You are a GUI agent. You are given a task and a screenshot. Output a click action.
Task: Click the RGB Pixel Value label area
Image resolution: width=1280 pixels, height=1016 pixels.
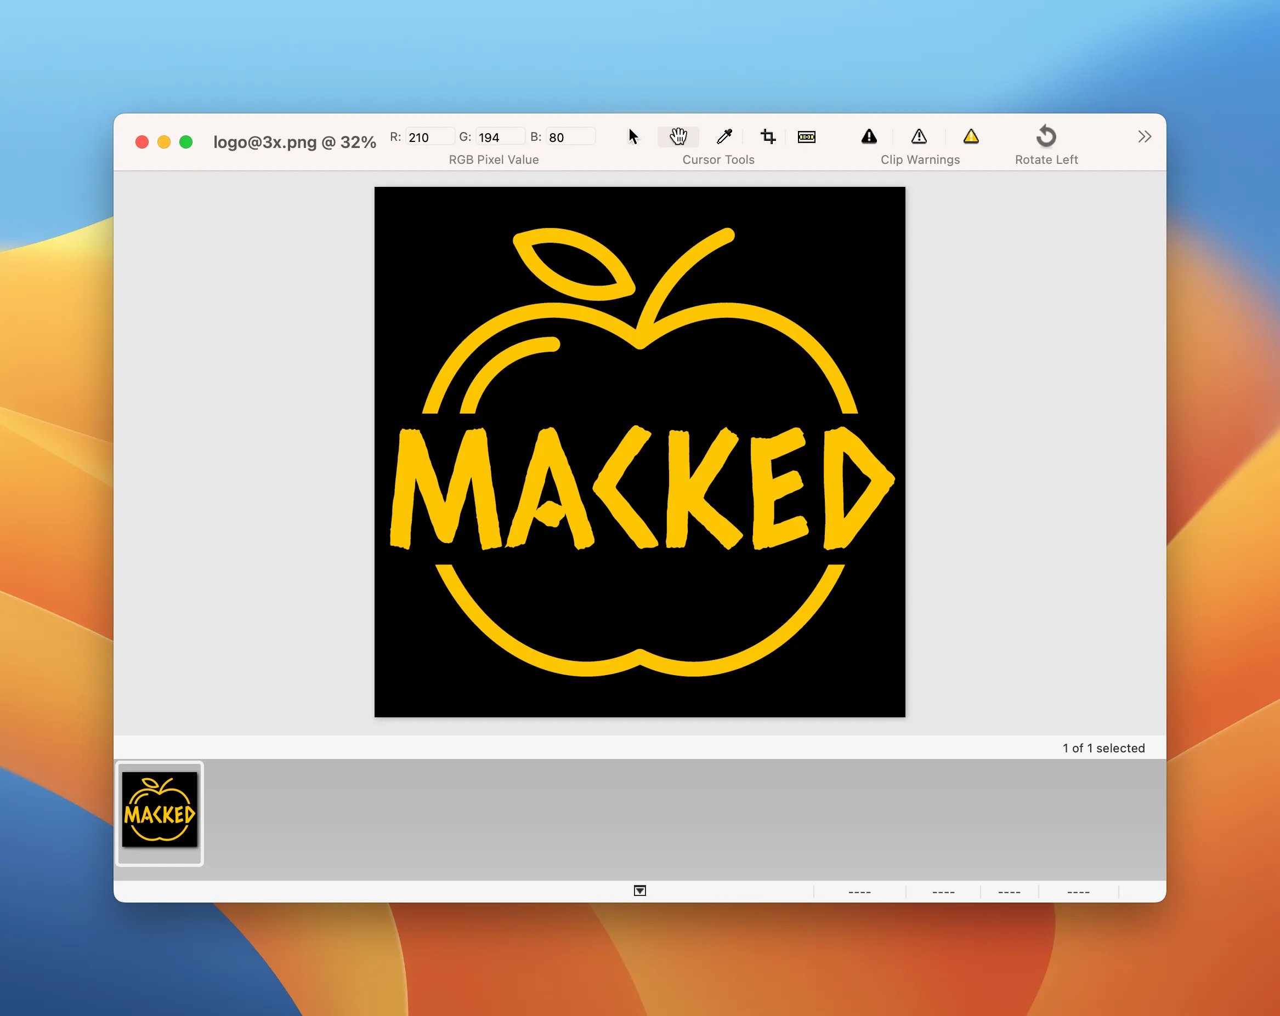coord(494,159)
